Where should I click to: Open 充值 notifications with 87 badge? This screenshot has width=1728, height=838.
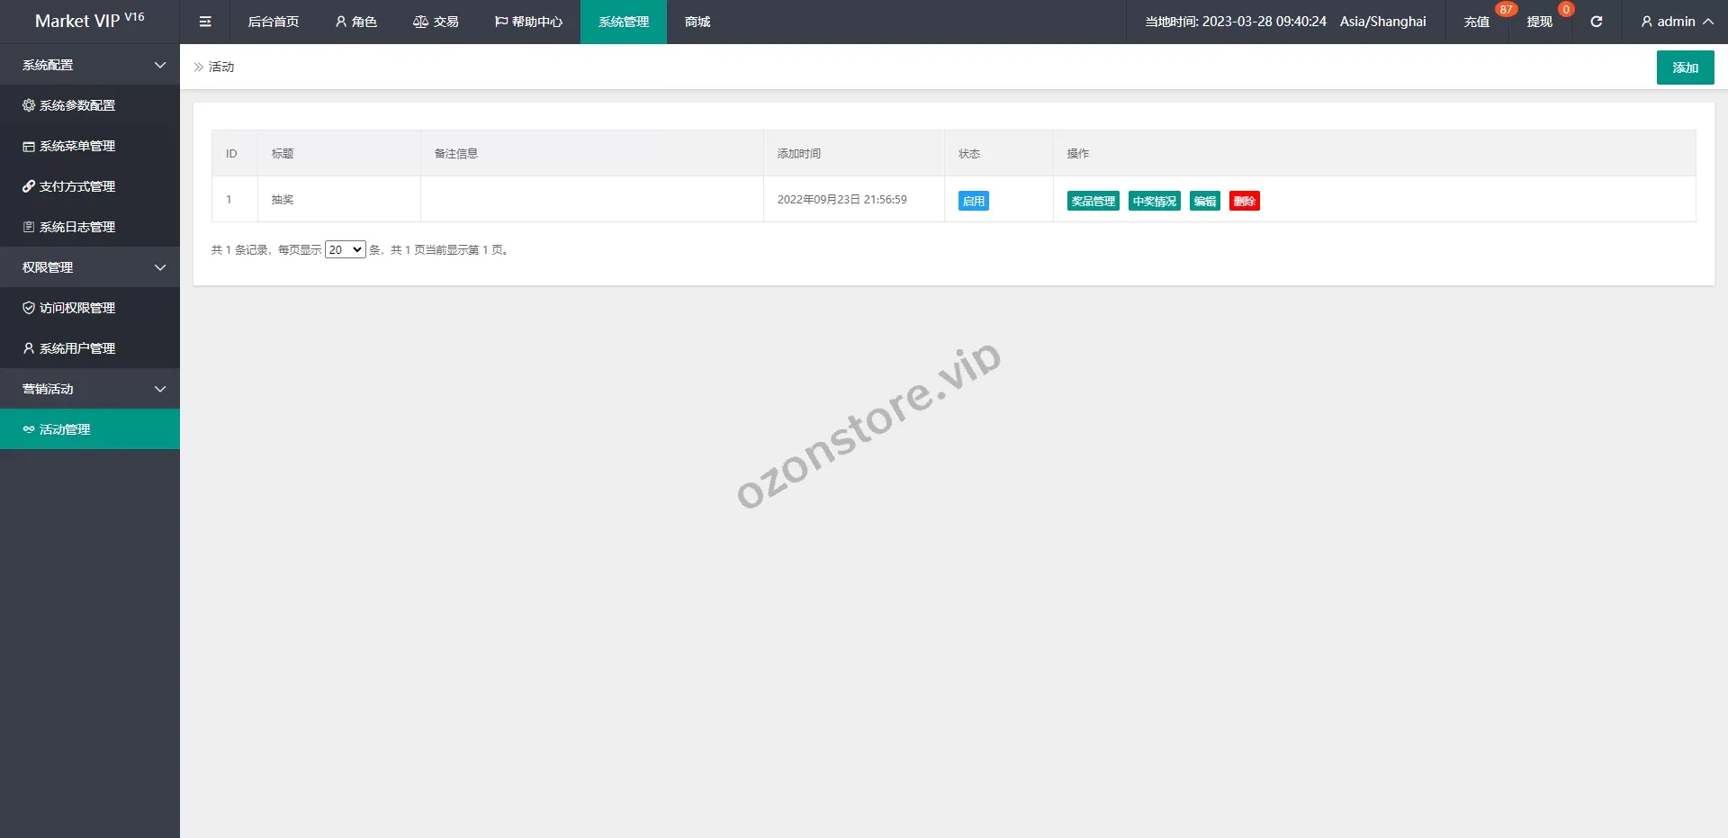click(x=1476, y=22)
